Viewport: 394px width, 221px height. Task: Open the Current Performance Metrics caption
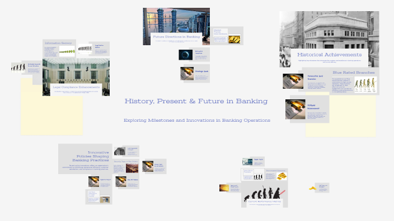[265, 201]
